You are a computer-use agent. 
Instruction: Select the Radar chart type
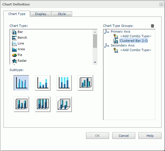pos(19,61)
